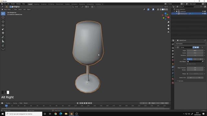The width and height of the screenshot is (207, 116).
Task: Select the X axis button
Action: click(190, 59)
